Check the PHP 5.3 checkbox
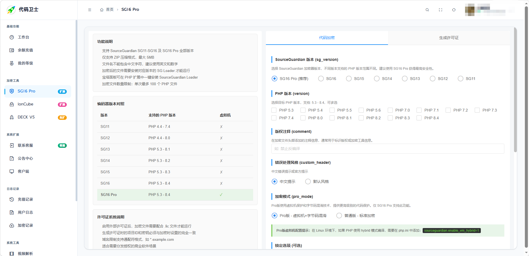This screenshot has width=529, height=256. [x=274, y=110]
